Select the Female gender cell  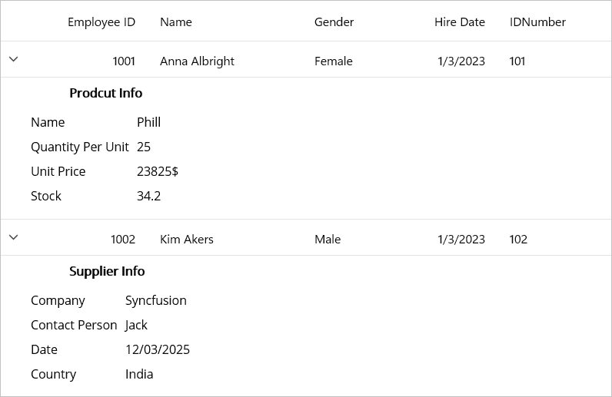[x=333, y=61]
